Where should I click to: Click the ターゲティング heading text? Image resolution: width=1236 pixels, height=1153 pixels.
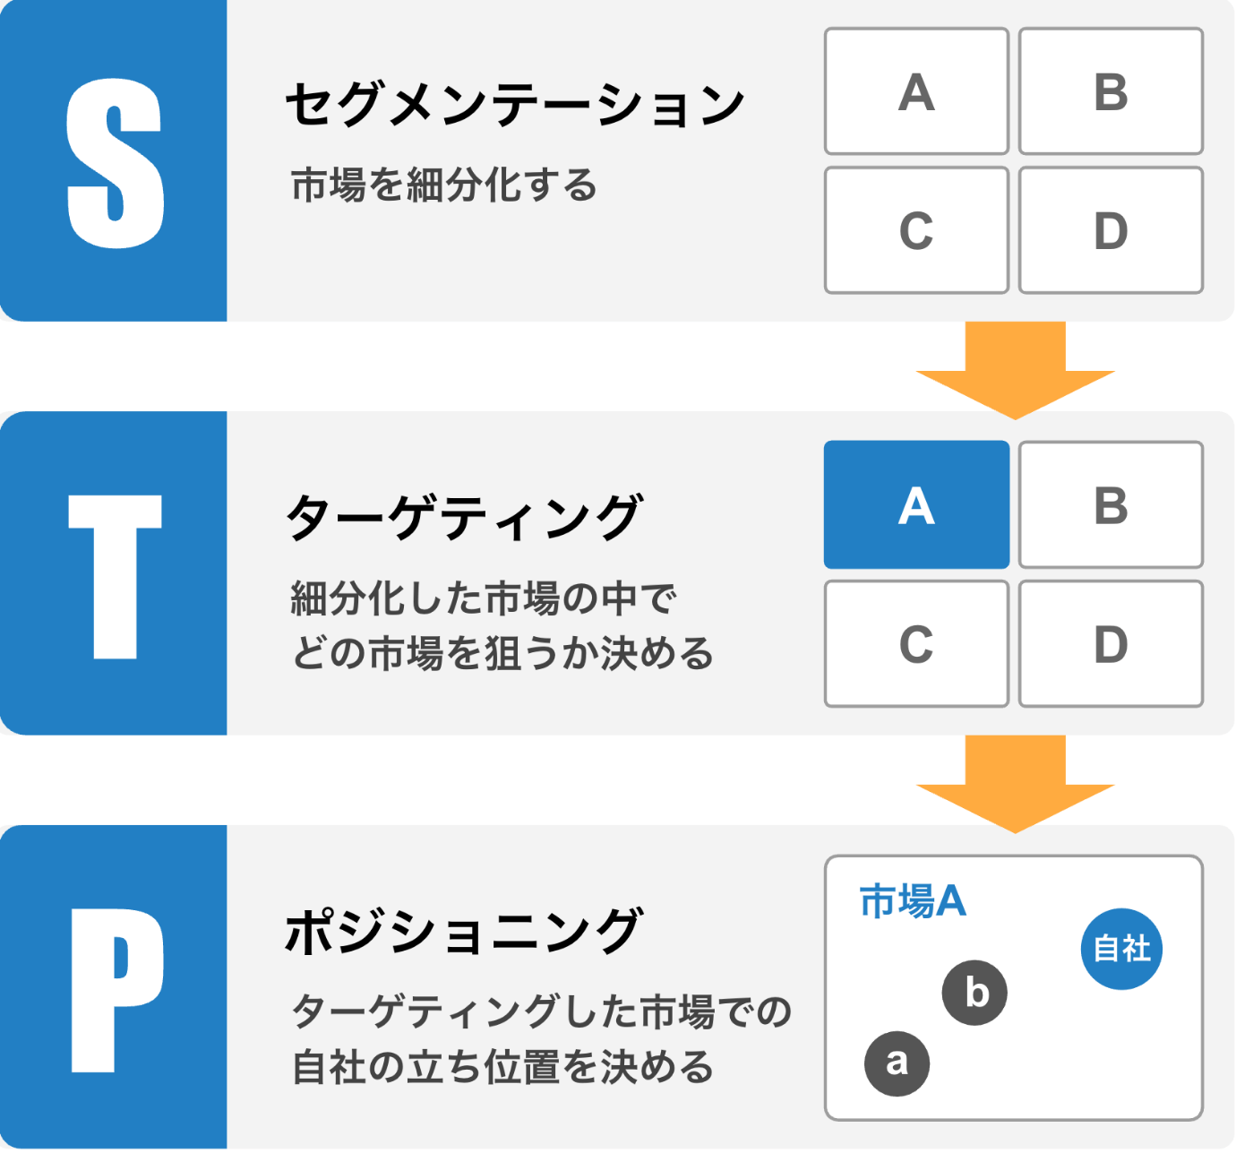point(464,518)
